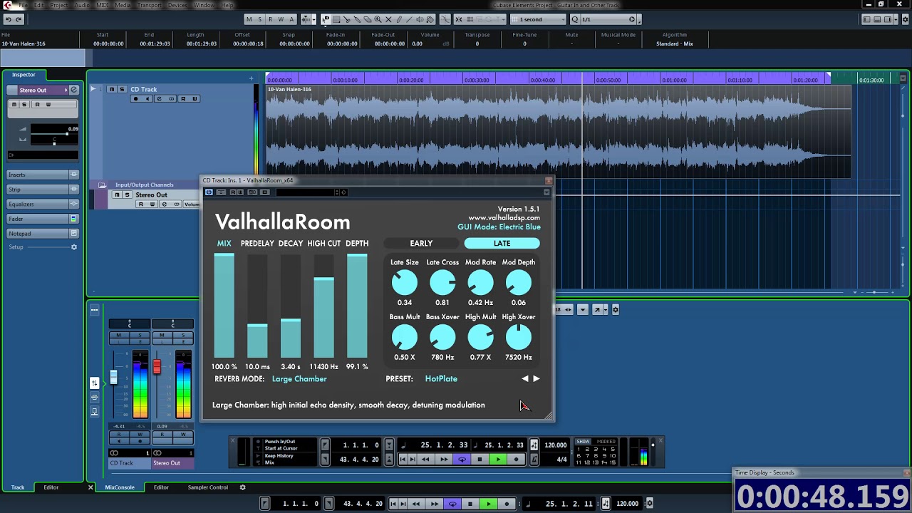The width and height of the screenshot is (912, 513).
Task: Switch to ValhallaRoom EARLY tab
Action: (x=421, y=244)
